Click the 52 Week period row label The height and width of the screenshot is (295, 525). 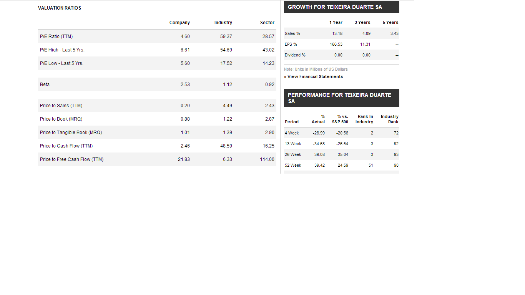tap(293, 165)
